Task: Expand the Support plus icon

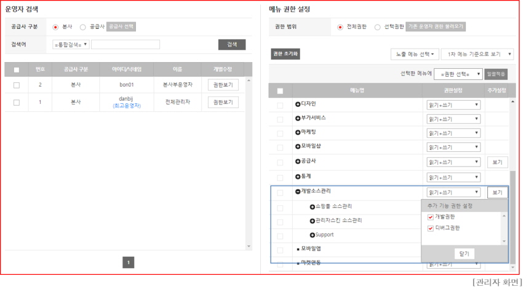Action: pyautogui.click(x=312, y=235)
